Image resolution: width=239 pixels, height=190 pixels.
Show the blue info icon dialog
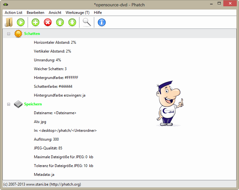click(102, 22)
